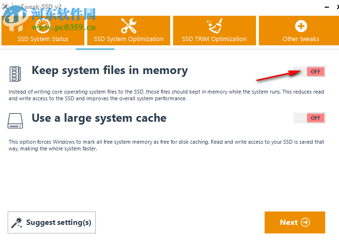This screenshot has width=339, height=243.
Task: Click the description starting 'Instead of writing core'
Action: point(166,95)
